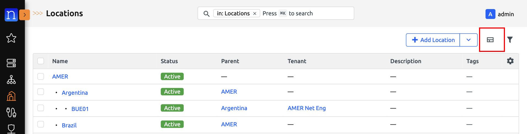Toggle the saved views layout icon

[x=490, y=40]
